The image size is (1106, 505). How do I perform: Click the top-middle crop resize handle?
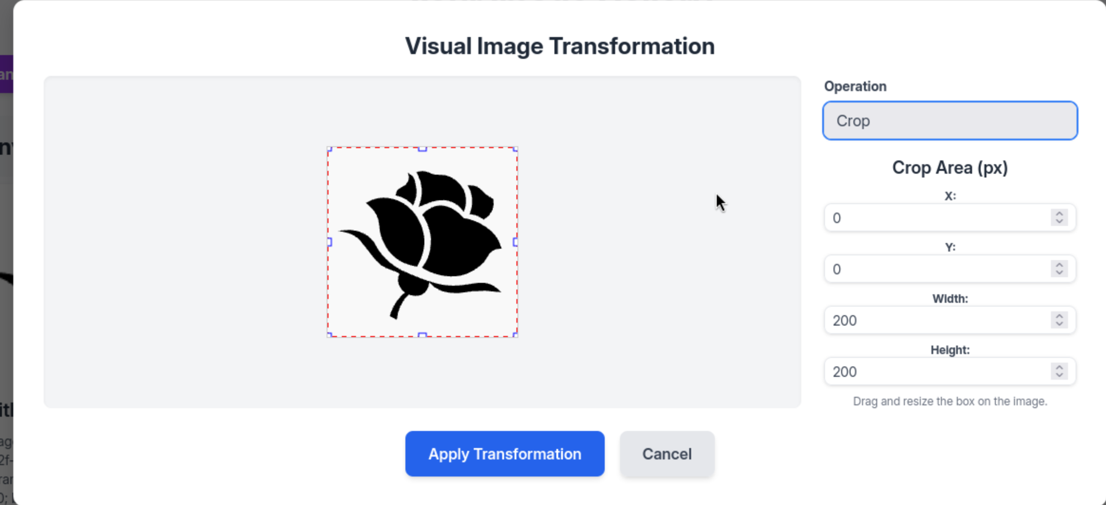(x=422, y=149)
